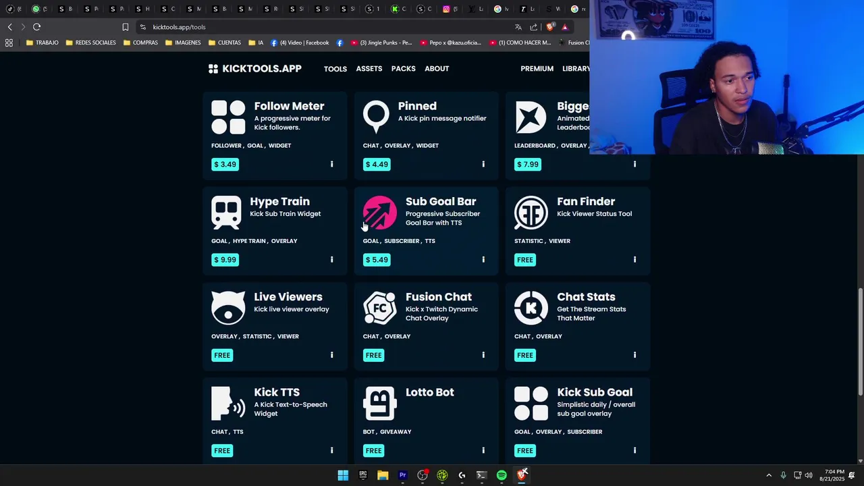Viewport: 864px width, 486px height.
Task: Open the ASSETS menu item
Action: pos(369,69)
